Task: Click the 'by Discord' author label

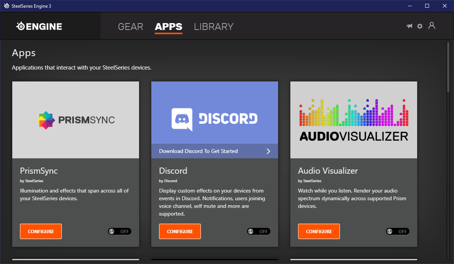Action: 168,181
